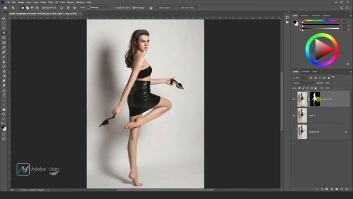
Task: Open the Color panel options menu
Action: coord(351,15)
